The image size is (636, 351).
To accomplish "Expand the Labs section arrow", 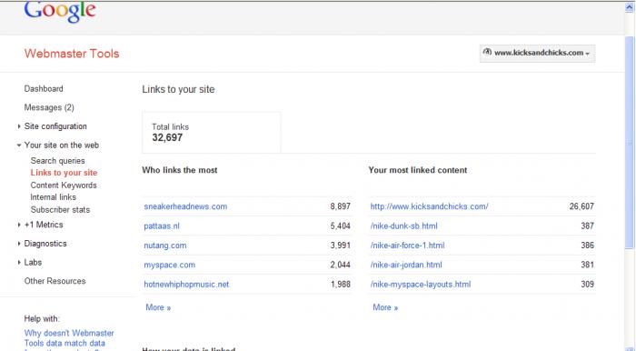I will pos(19,263).
